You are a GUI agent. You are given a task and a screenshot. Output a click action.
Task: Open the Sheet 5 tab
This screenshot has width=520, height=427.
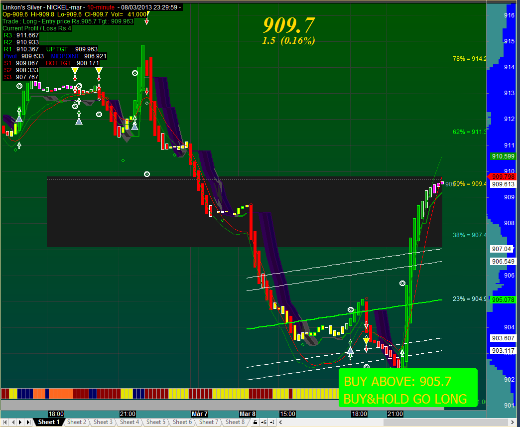[155, 422]
